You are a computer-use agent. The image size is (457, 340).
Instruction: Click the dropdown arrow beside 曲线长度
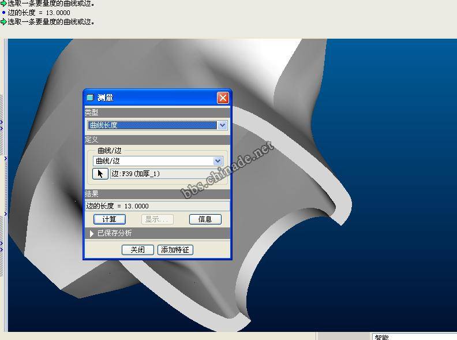pos(223,125)
